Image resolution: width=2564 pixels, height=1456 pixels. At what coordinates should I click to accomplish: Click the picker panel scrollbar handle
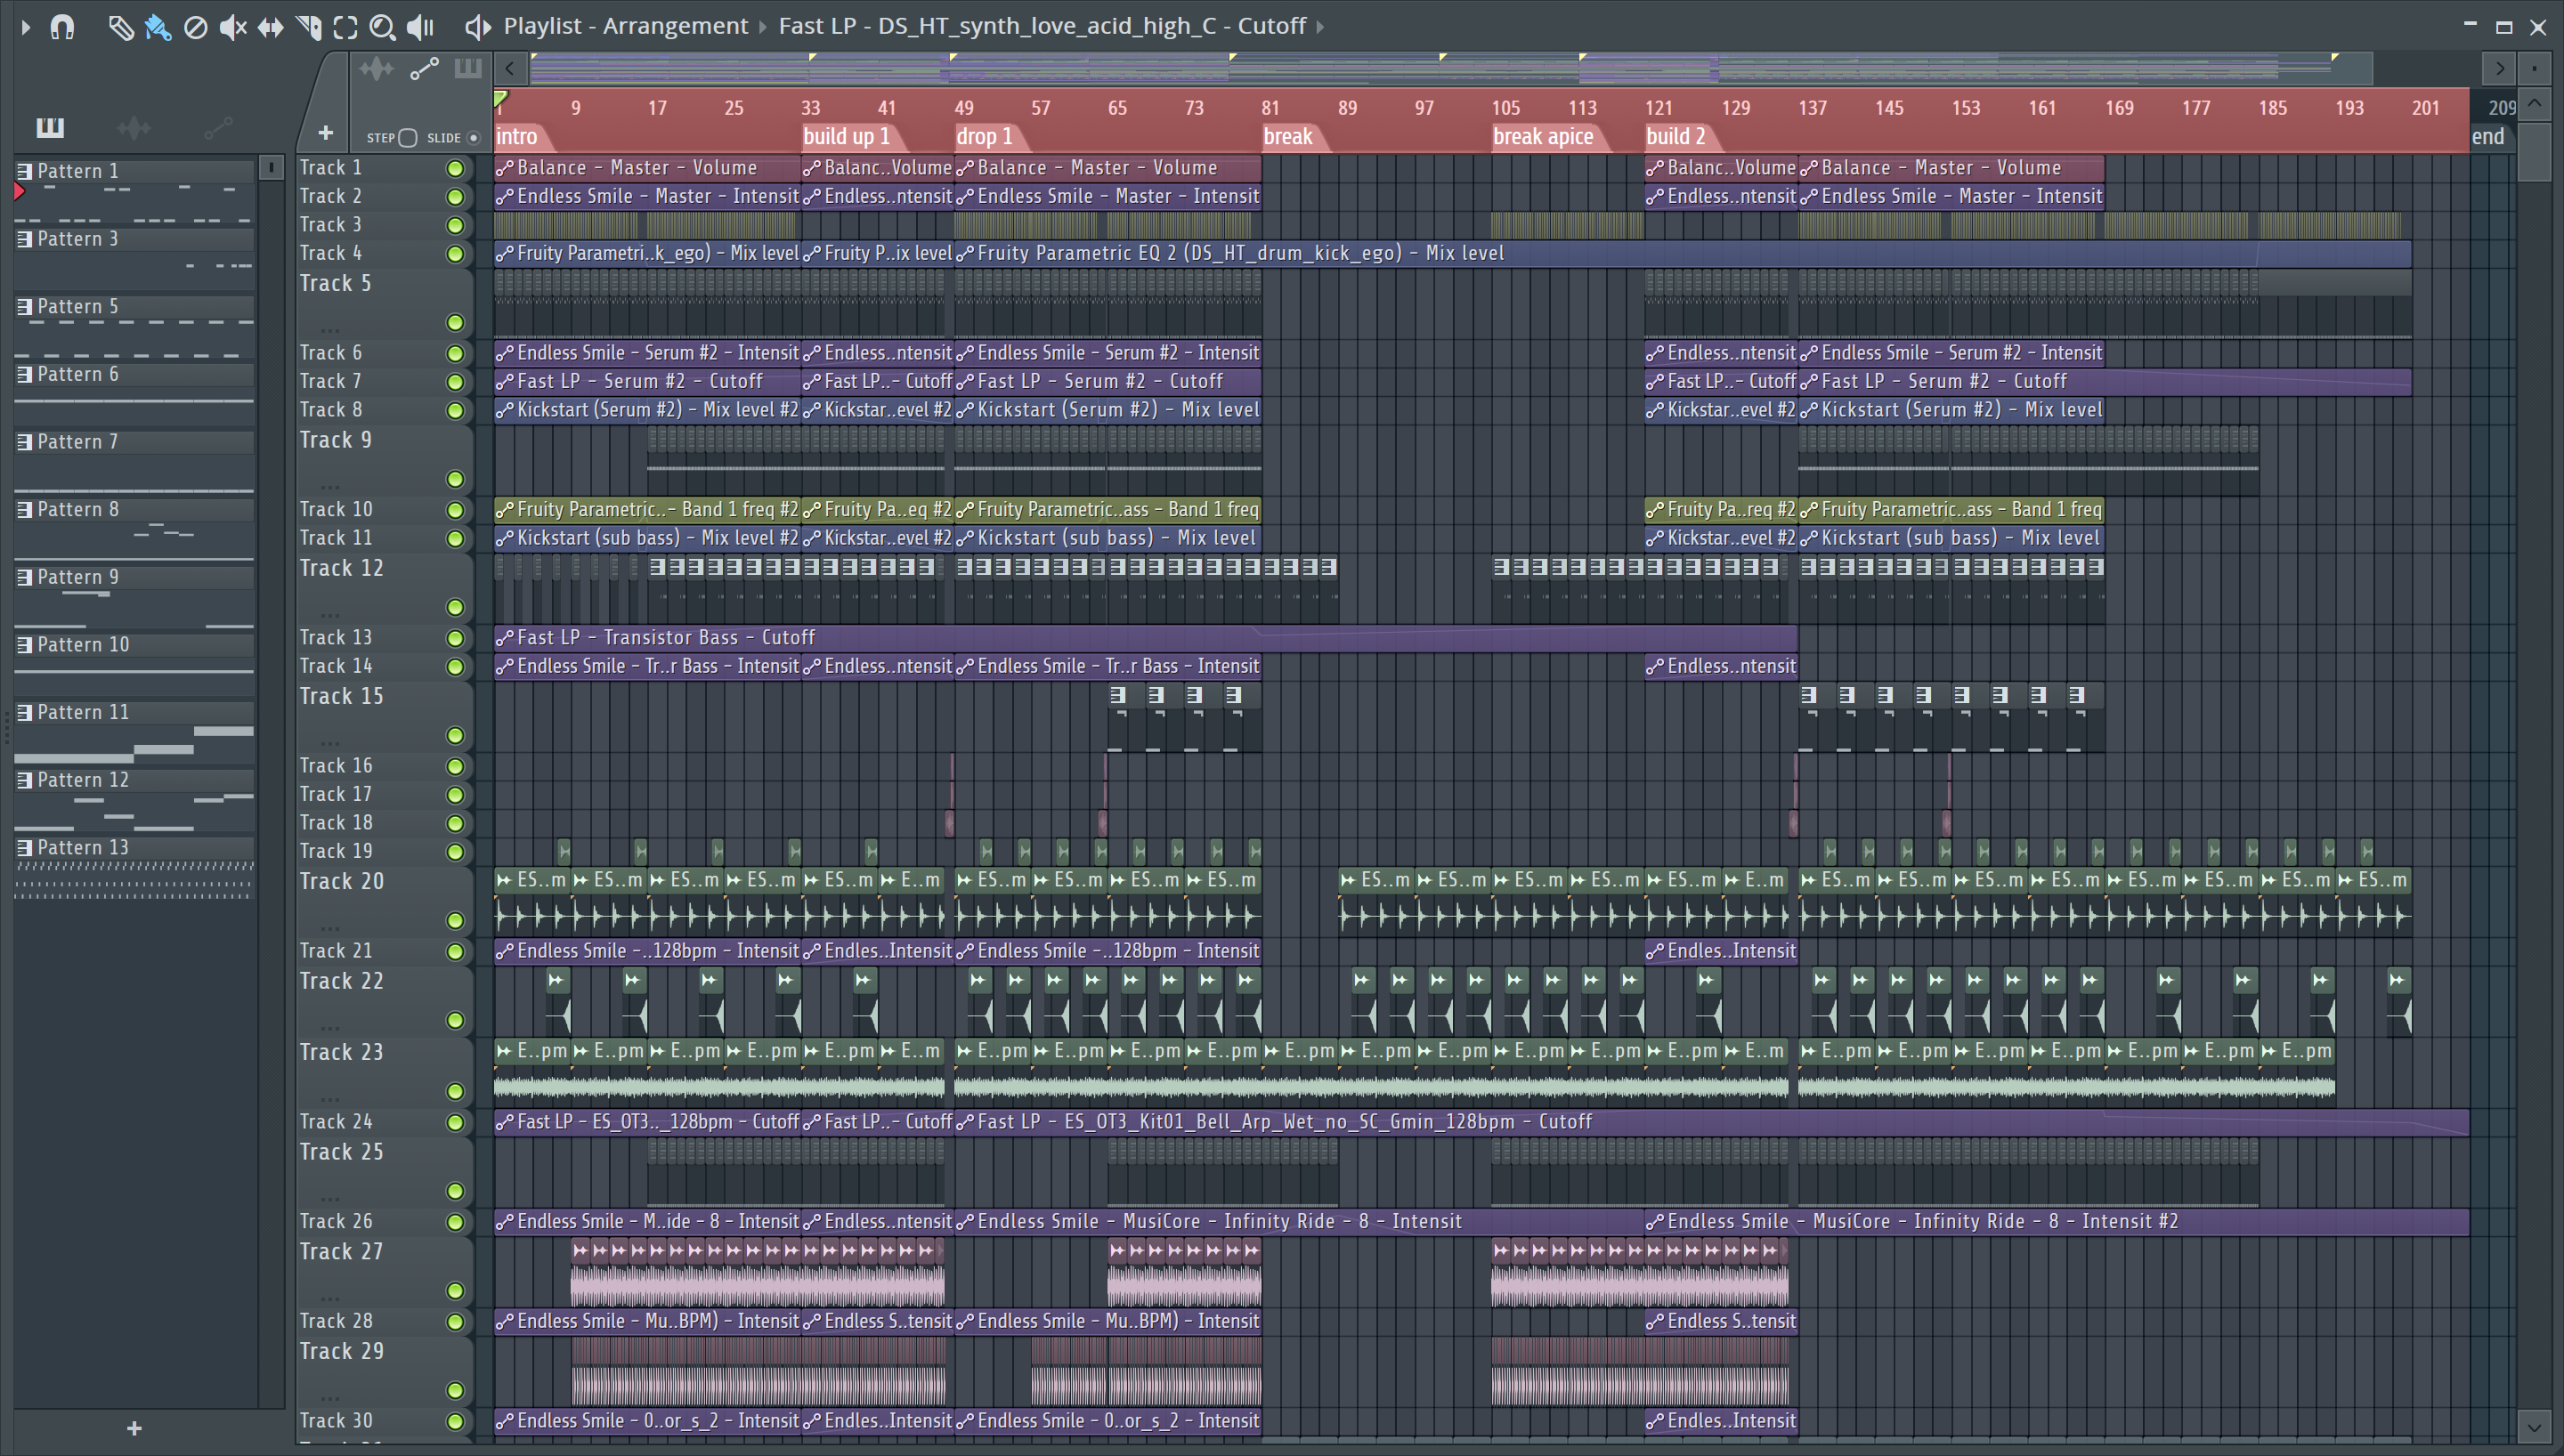271,168
